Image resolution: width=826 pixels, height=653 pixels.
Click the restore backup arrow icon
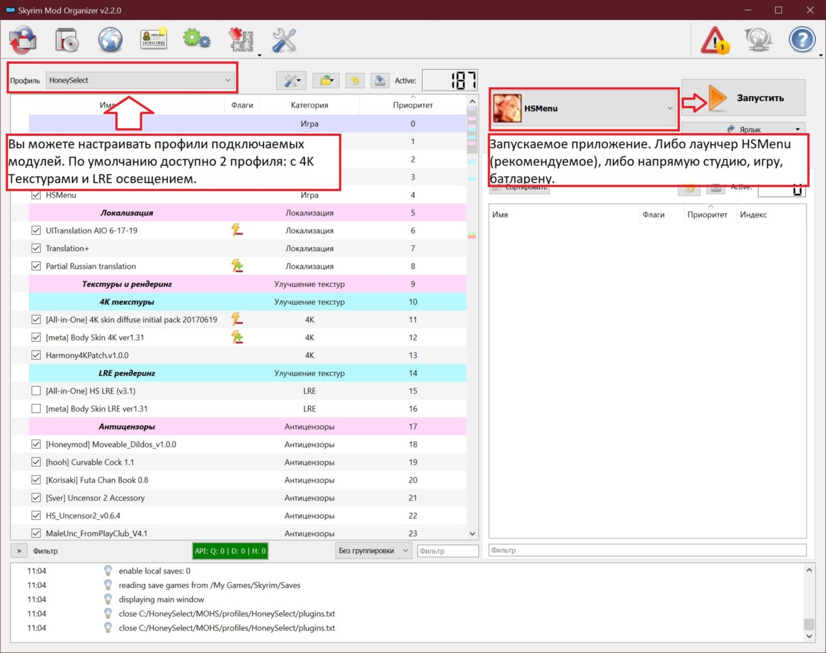[355, 81]
